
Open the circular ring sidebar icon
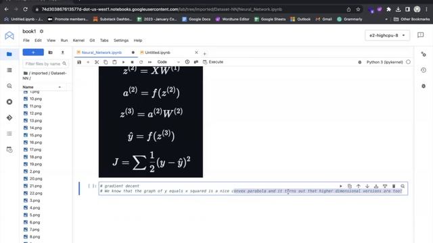(9, 102)
